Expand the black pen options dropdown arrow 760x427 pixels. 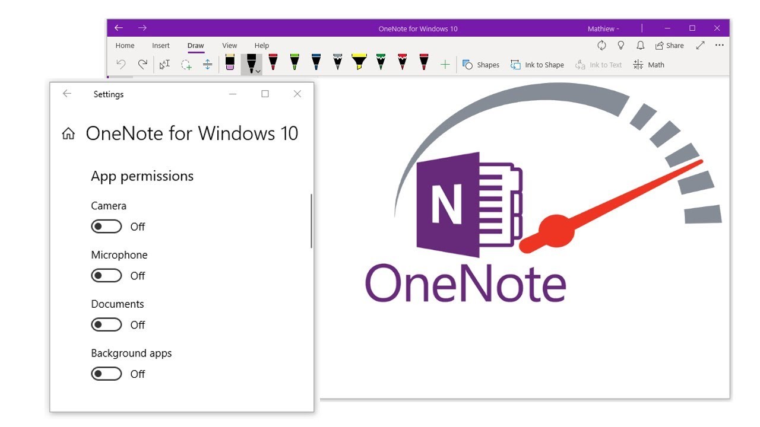258,71
